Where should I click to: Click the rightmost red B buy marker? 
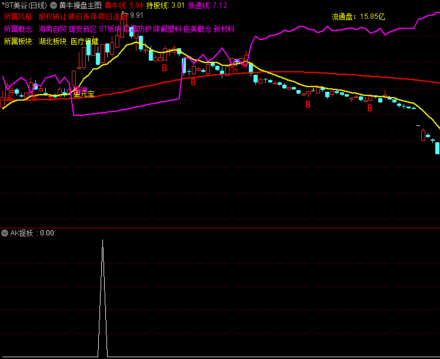370,108
